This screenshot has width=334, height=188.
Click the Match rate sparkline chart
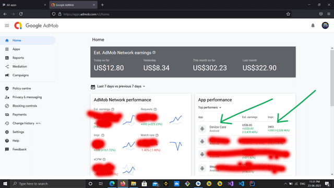(x=176, y=146)
